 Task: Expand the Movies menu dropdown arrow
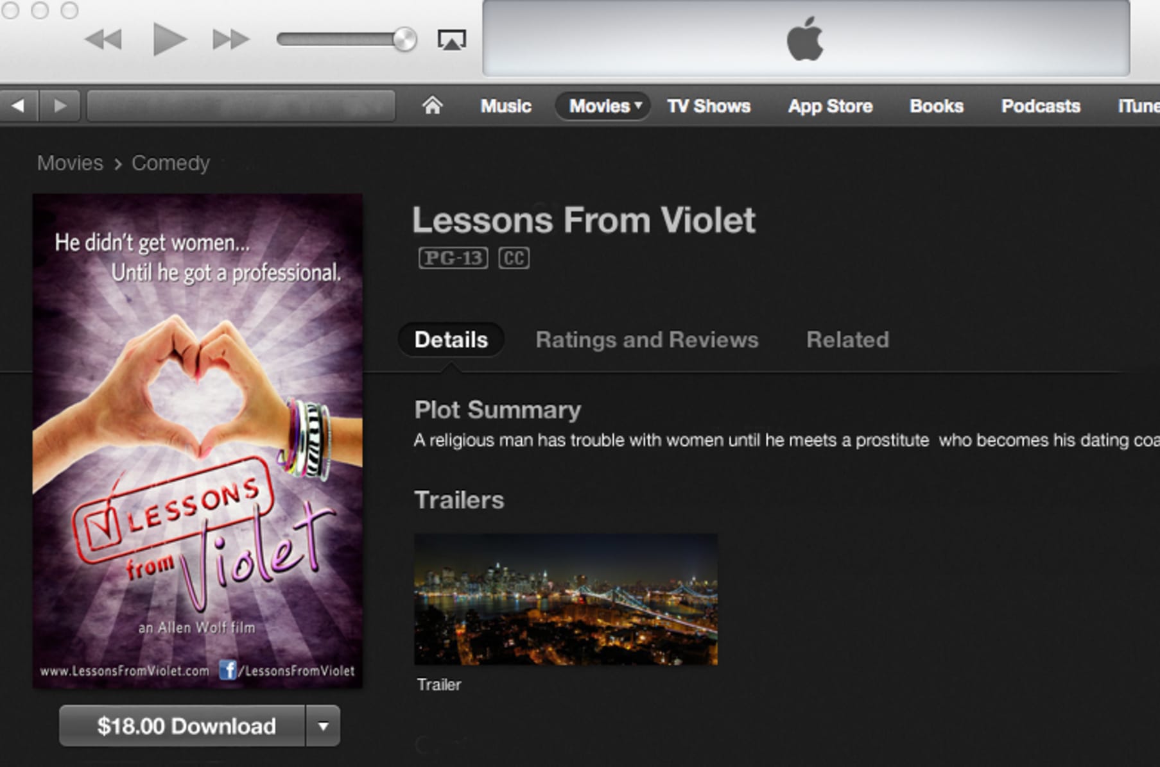point(638,105)
